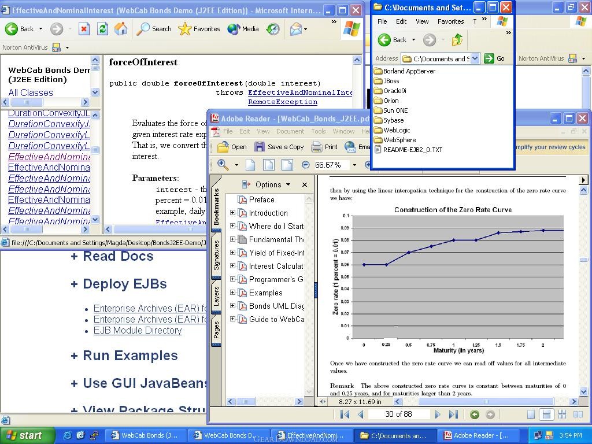The width and height of the screenshot is (592, 444).
Task: Go to next page in Adobe Reader
Action: (x=438, y=415)
